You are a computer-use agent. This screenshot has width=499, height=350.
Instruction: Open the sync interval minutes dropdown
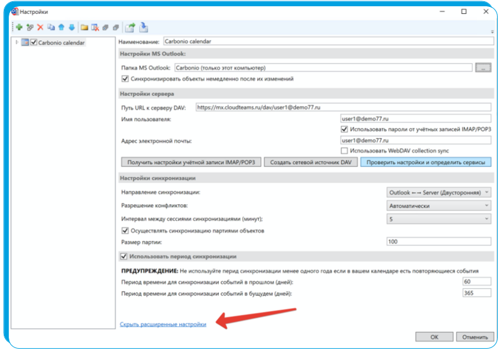point(439,219)
